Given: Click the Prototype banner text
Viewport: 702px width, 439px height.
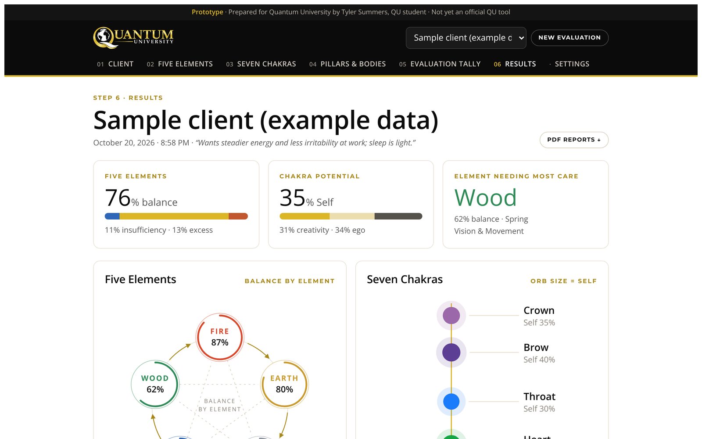Looking at the screenshot, I should (351, 12).
